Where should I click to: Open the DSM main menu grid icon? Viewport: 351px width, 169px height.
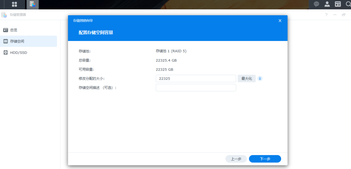coord(14,4)
